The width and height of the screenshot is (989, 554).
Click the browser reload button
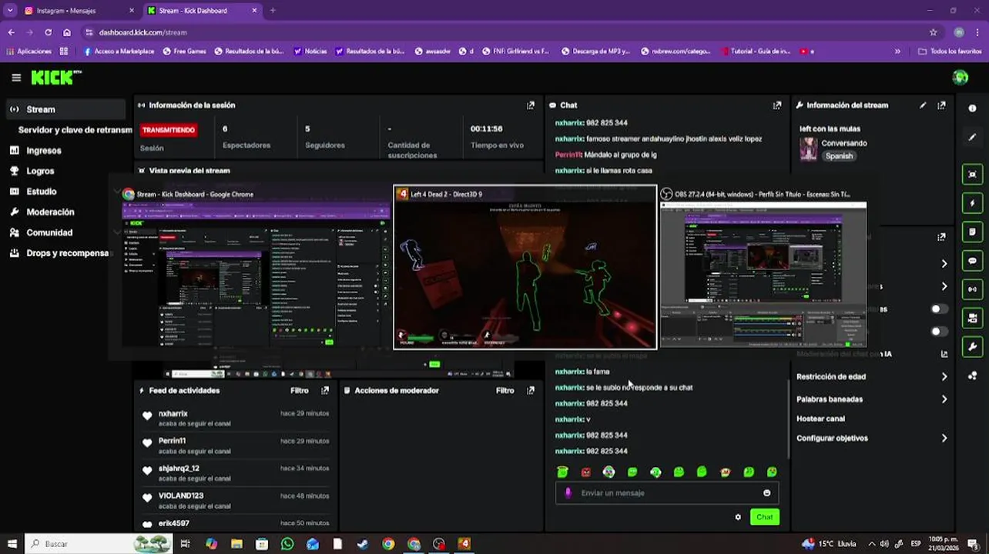48,32
